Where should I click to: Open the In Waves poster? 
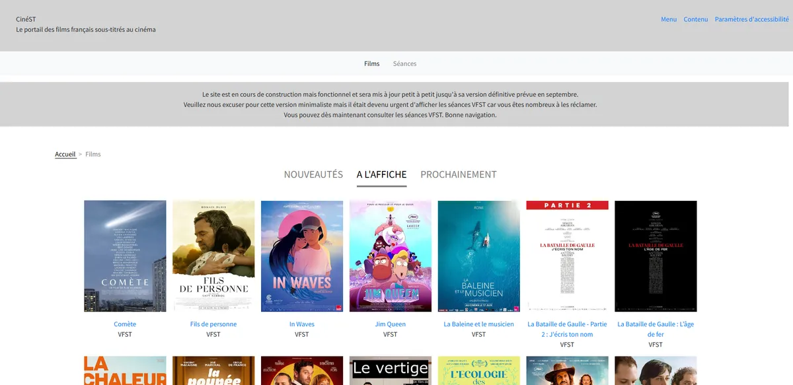click(x=302, y=256)
